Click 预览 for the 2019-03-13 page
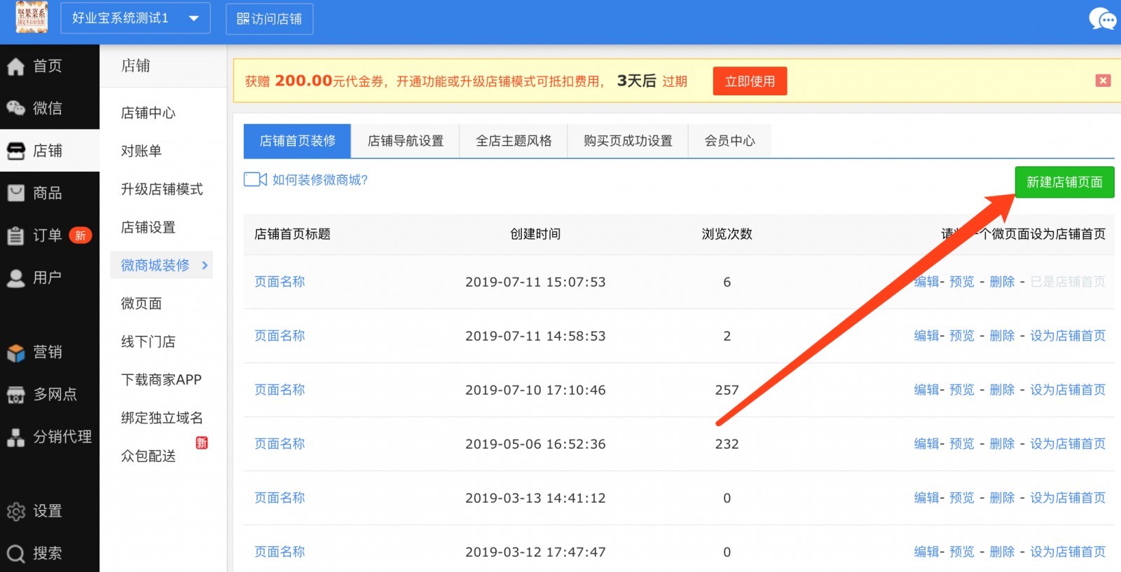This screenshot has width=1121, height=572. [962, 498]
